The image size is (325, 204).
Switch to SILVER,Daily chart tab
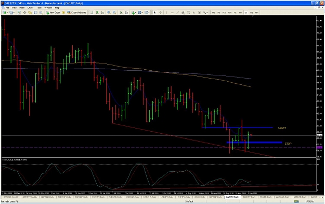pos(266,197)
